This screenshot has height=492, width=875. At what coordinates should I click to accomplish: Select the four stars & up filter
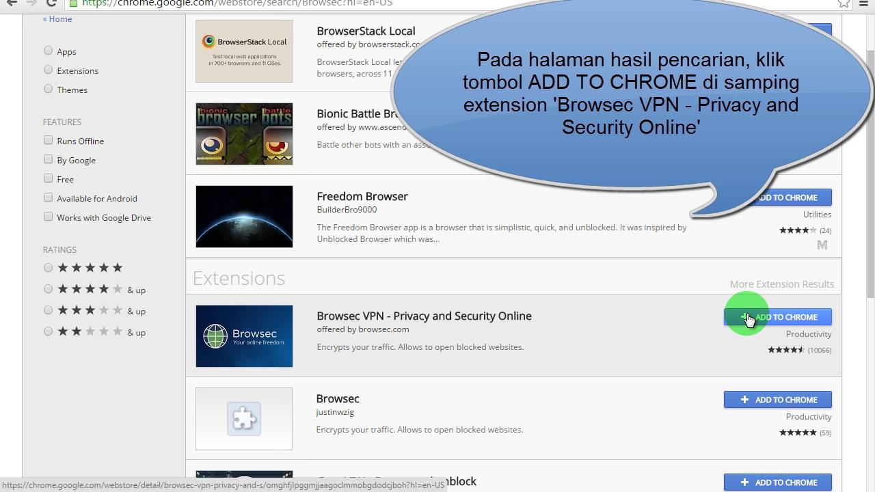point(48,289)
